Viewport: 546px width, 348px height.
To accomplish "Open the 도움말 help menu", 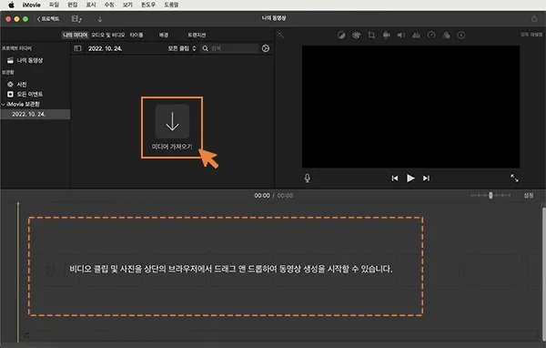I will pyautogui.click(x=171, y=5).
